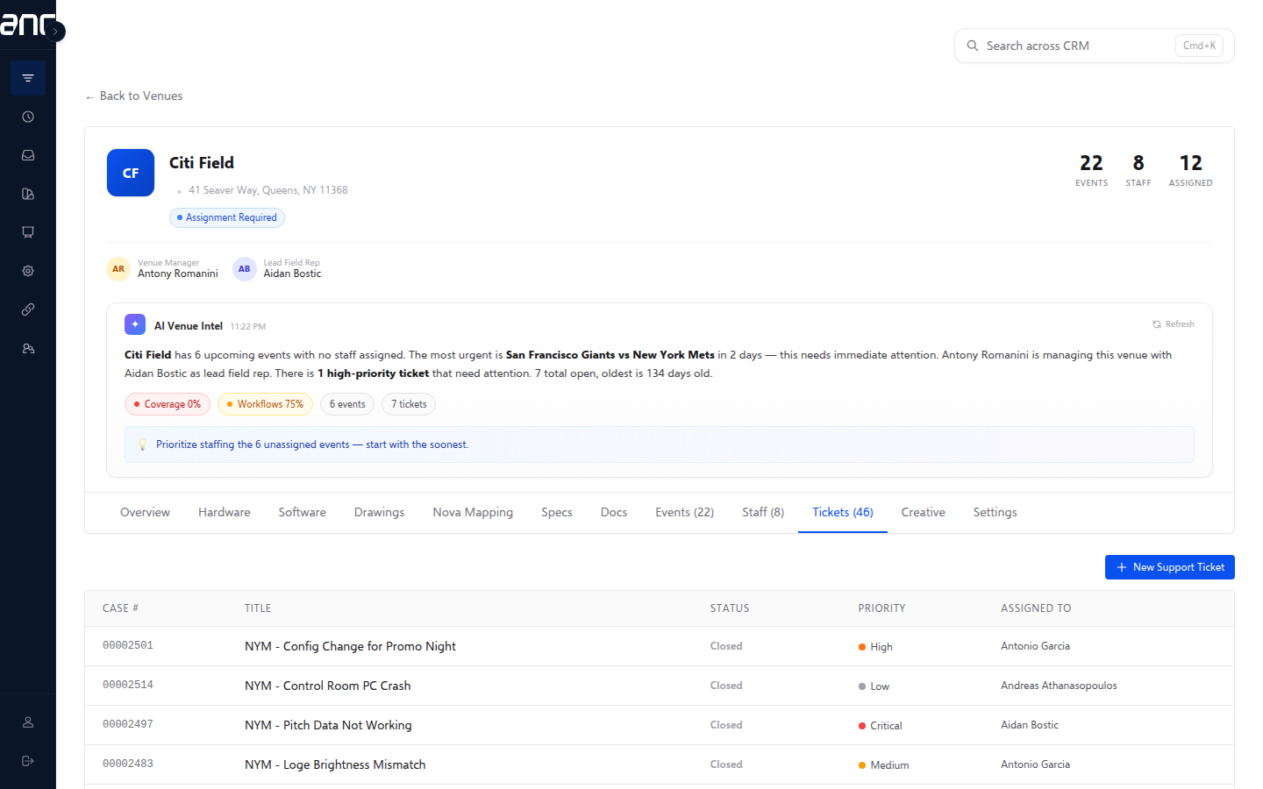Focus the Search across CRM field

[x=1094, y=46]
